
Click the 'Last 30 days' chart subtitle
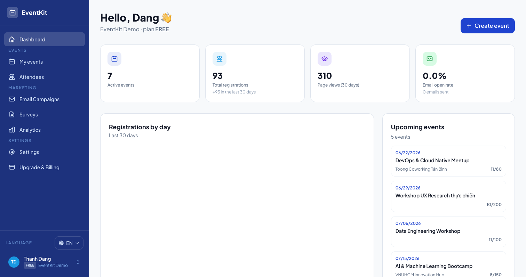click(123, 136)
